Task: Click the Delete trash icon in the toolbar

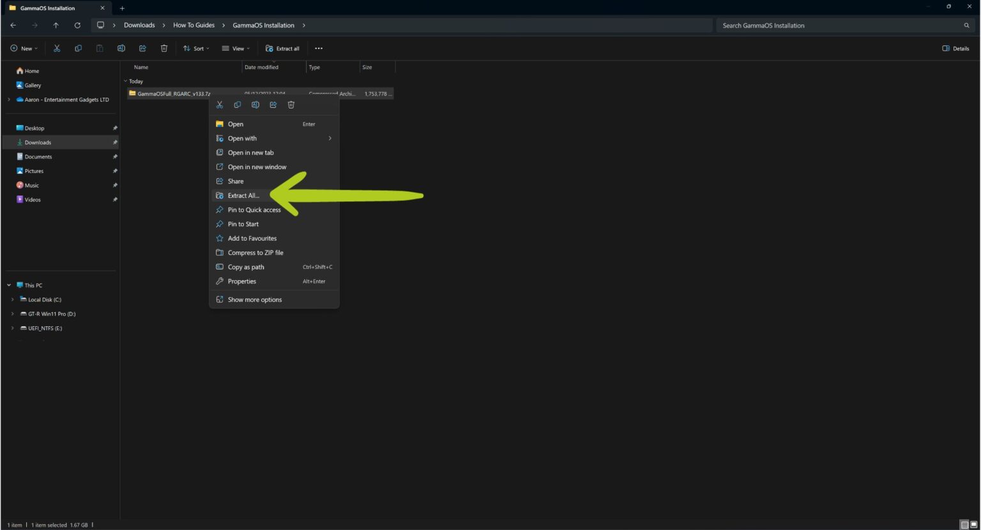Action: tap(163, 48)
